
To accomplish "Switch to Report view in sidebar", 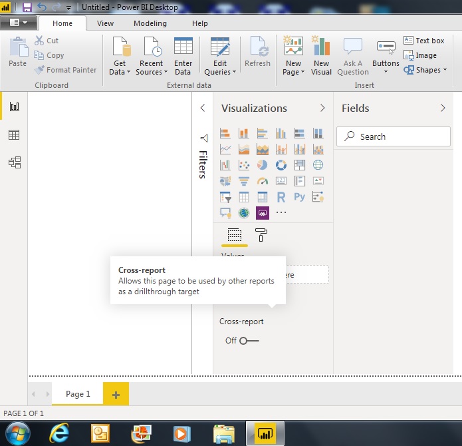I will (x=14, y=107).
